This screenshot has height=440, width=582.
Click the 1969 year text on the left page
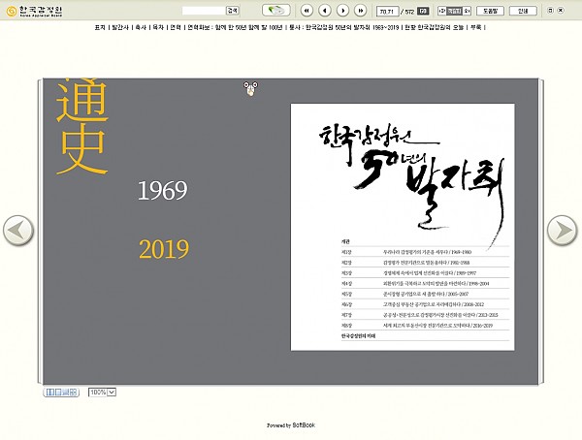(163, 191)
